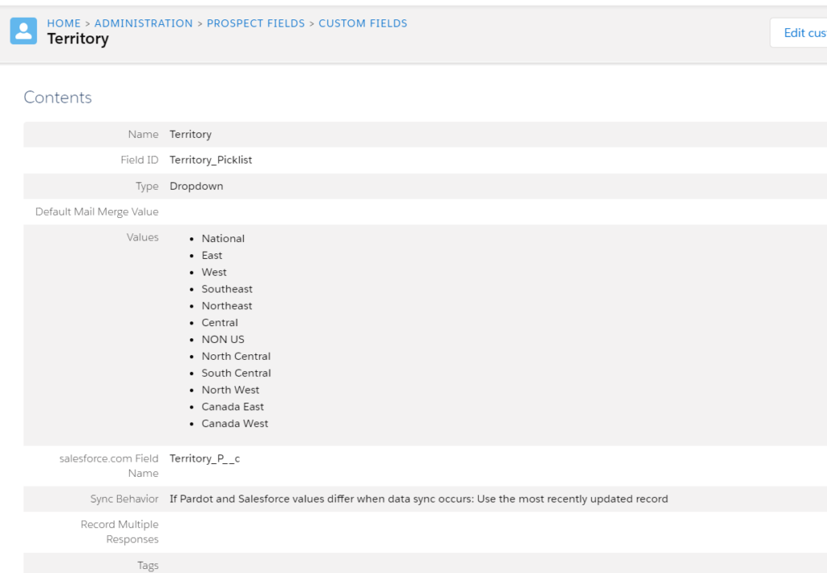Select the Territory_Picklist field ID text

211,160
